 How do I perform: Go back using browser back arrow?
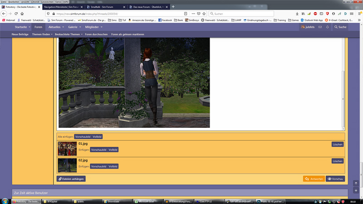click(x=4, y=14)
